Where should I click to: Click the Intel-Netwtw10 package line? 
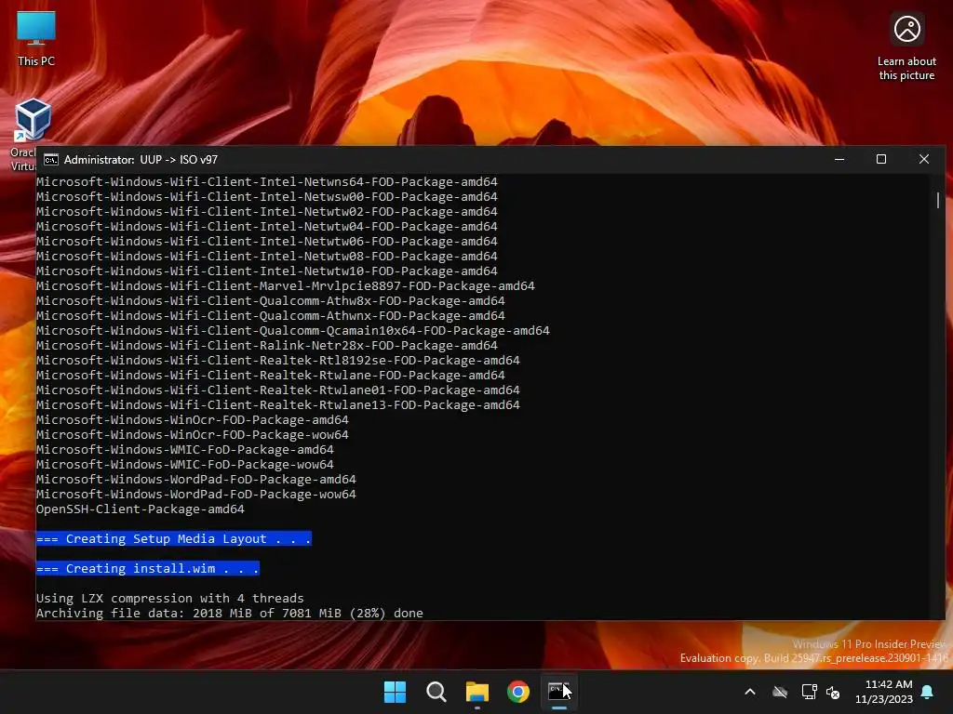[x=267, y=271]
